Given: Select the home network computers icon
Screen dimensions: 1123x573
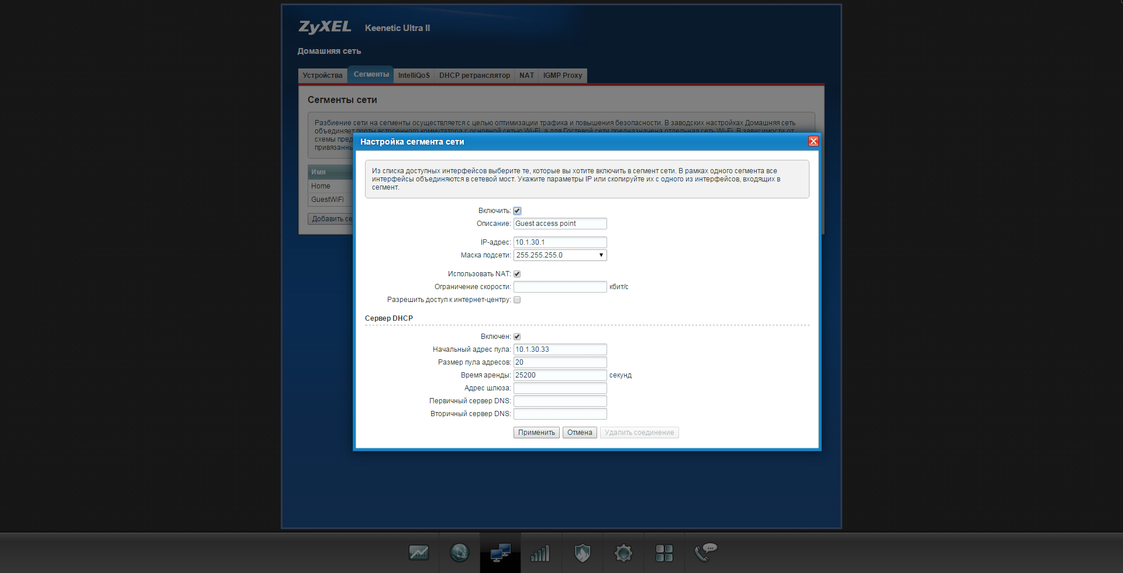Looking at the screenshot, I should 500,553.
